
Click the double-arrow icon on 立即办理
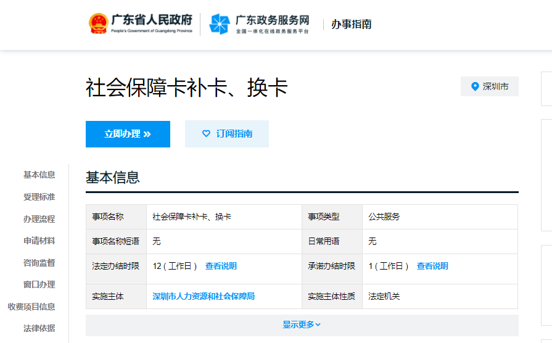pyautogui.click(x=147, y=134)
